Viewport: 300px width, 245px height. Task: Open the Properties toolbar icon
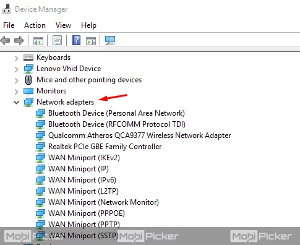point(57,40)
